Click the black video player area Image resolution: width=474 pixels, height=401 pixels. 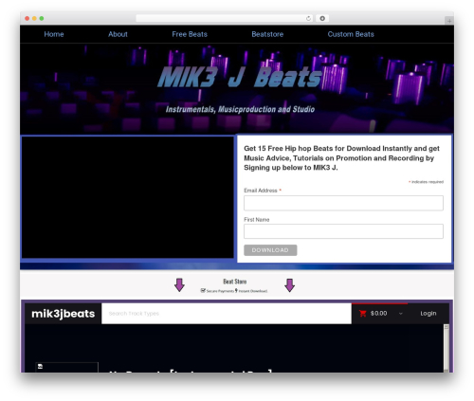128,197
